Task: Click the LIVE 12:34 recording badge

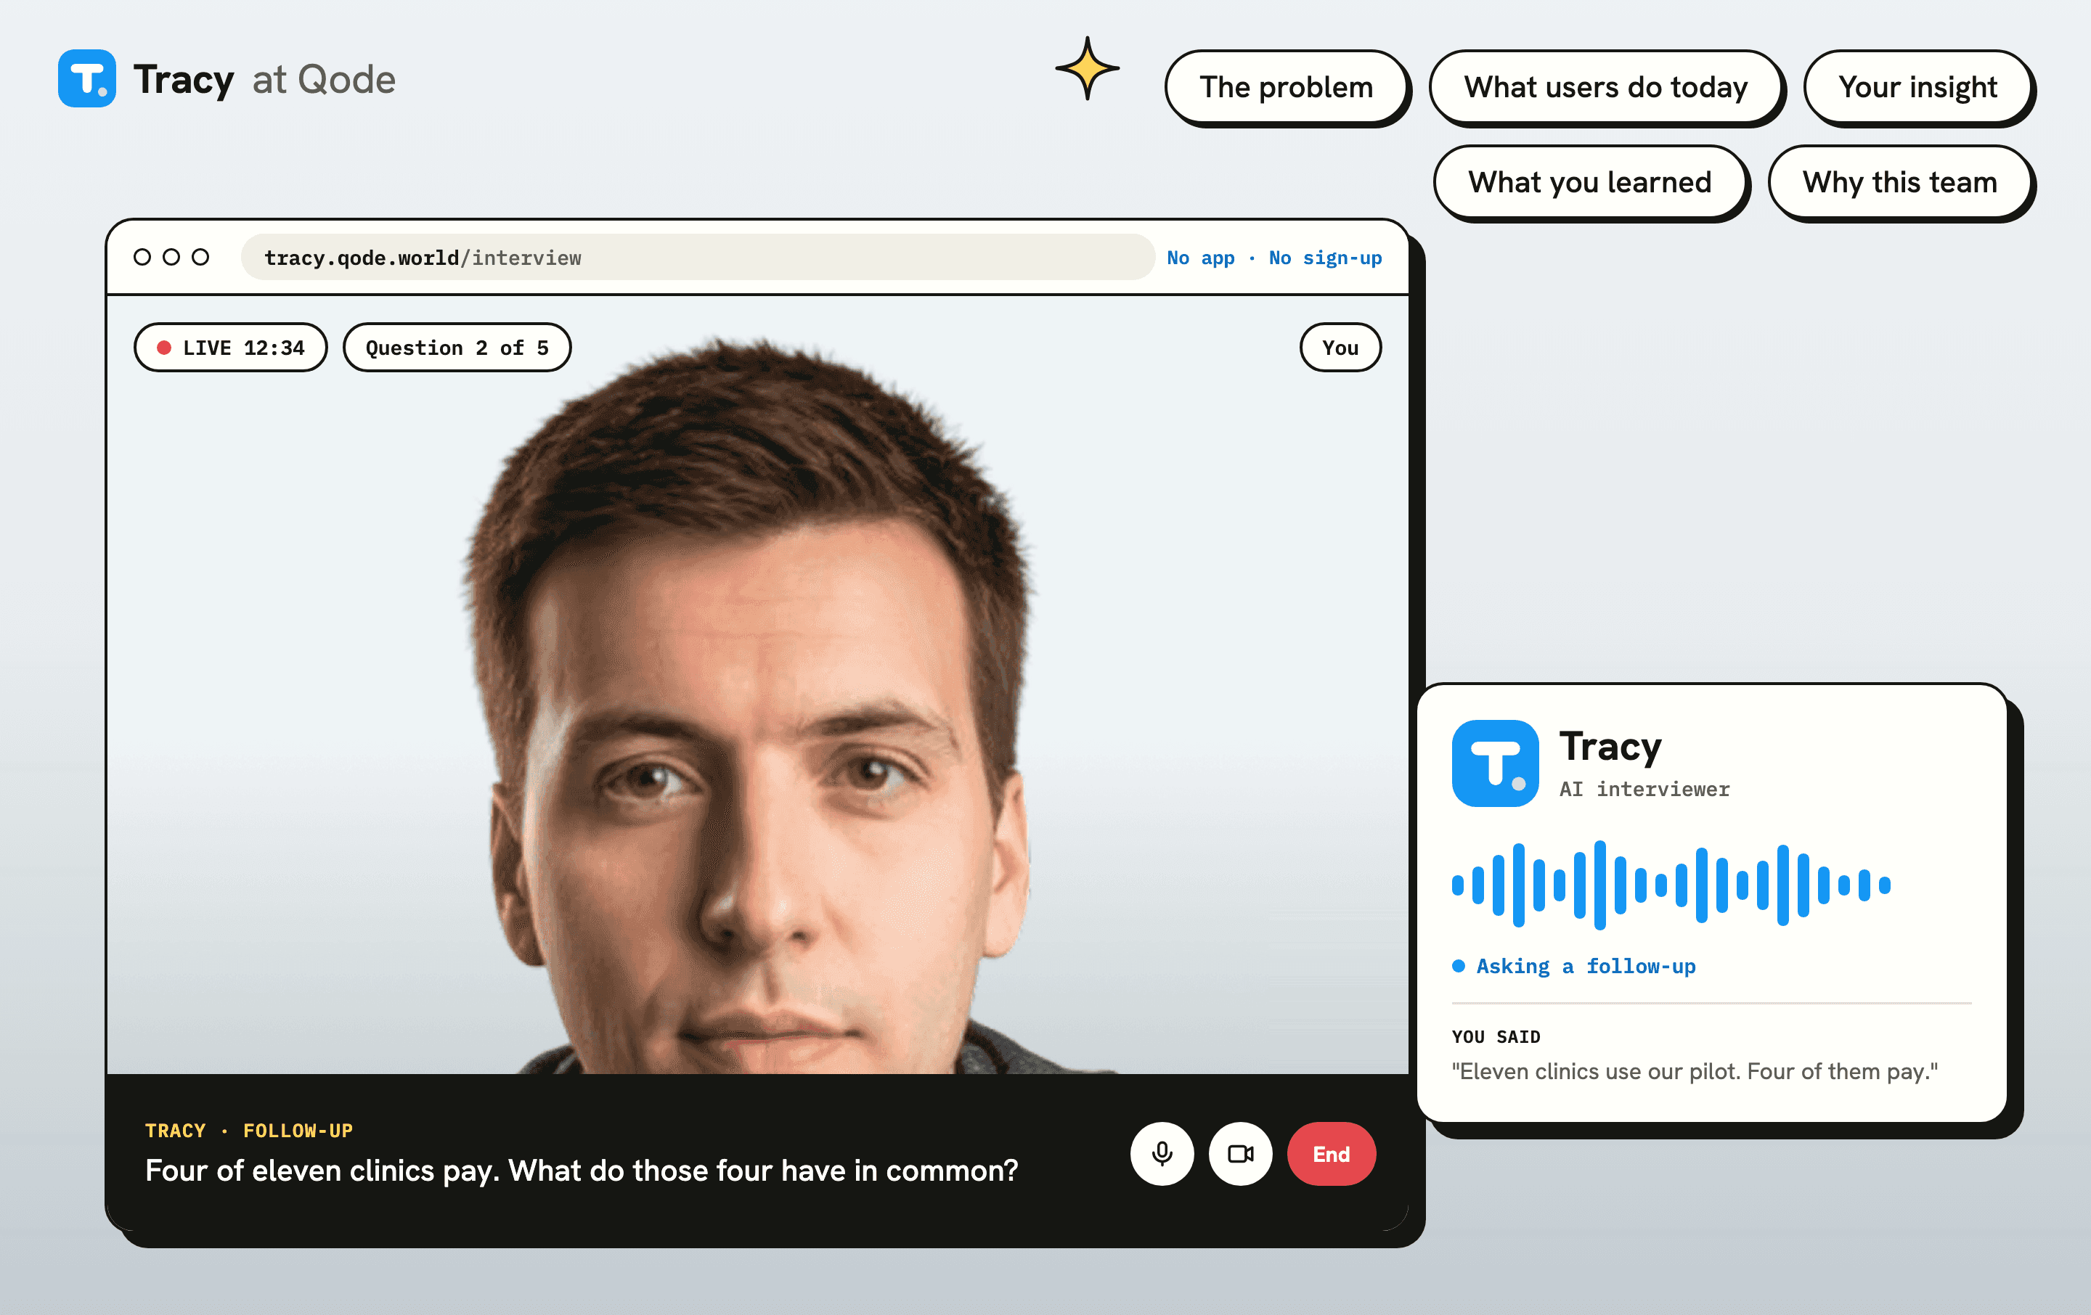Action: 230,347
